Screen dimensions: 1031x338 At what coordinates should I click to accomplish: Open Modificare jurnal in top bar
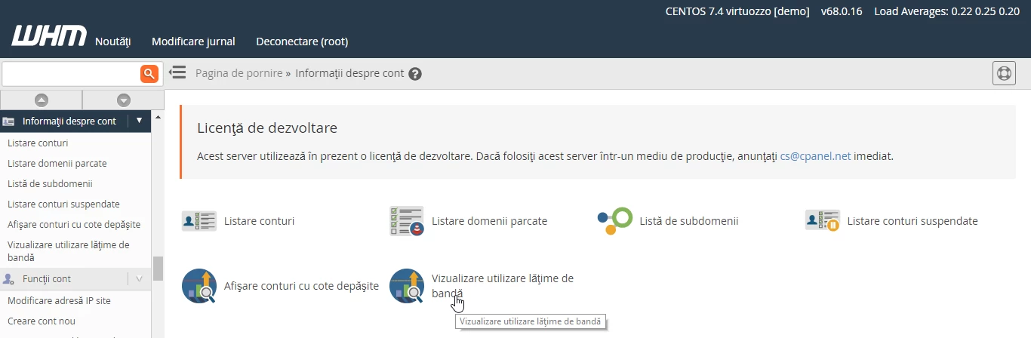pyautogui.click(x=193, y=41)
